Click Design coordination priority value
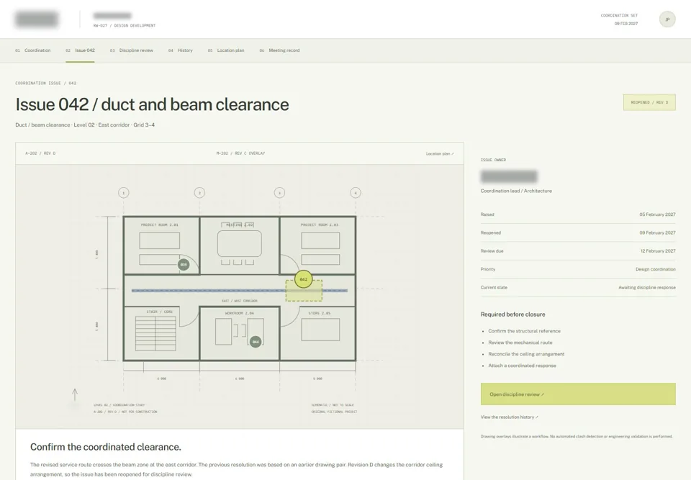Viewport: 691px width, 480px height. coord(655,269)
